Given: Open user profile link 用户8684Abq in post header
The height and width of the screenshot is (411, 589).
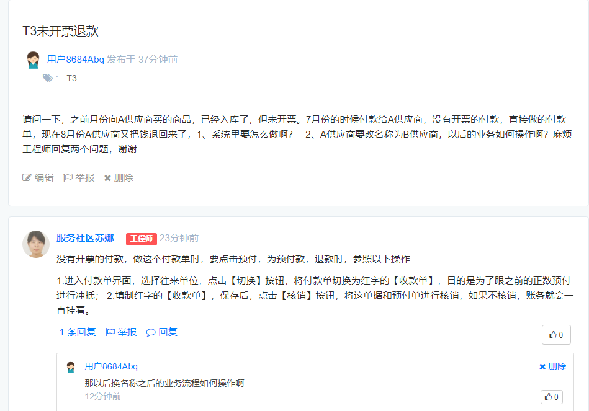Looking at the screenshot, I should tap(75, 60).
